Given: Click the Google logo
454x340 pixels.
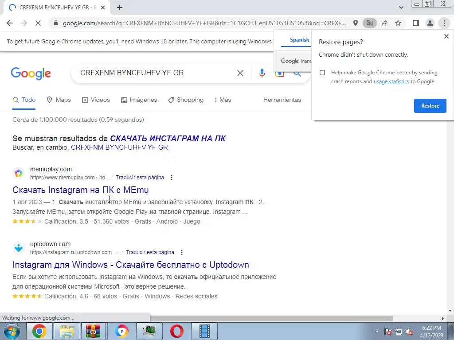Looking at the screenshot, I should click(x=31, y=73).
